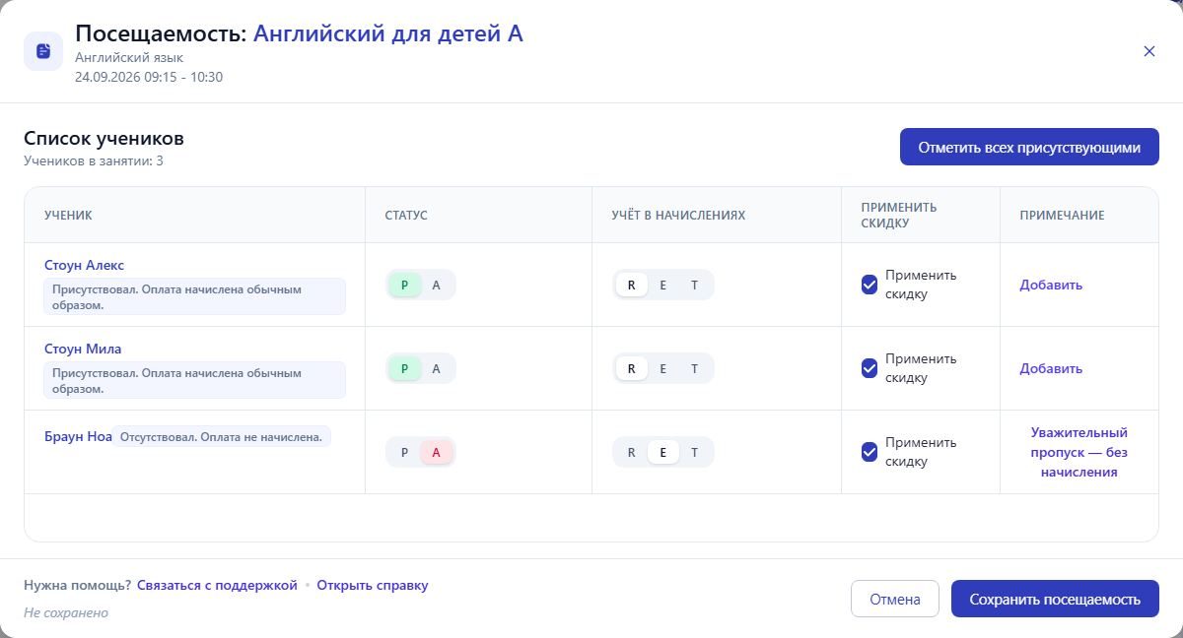Viewport: 1183px width, 638px height.
Task: Uncheck discount checkbox for Стоун Мила
Action: (x=870, y=368)
